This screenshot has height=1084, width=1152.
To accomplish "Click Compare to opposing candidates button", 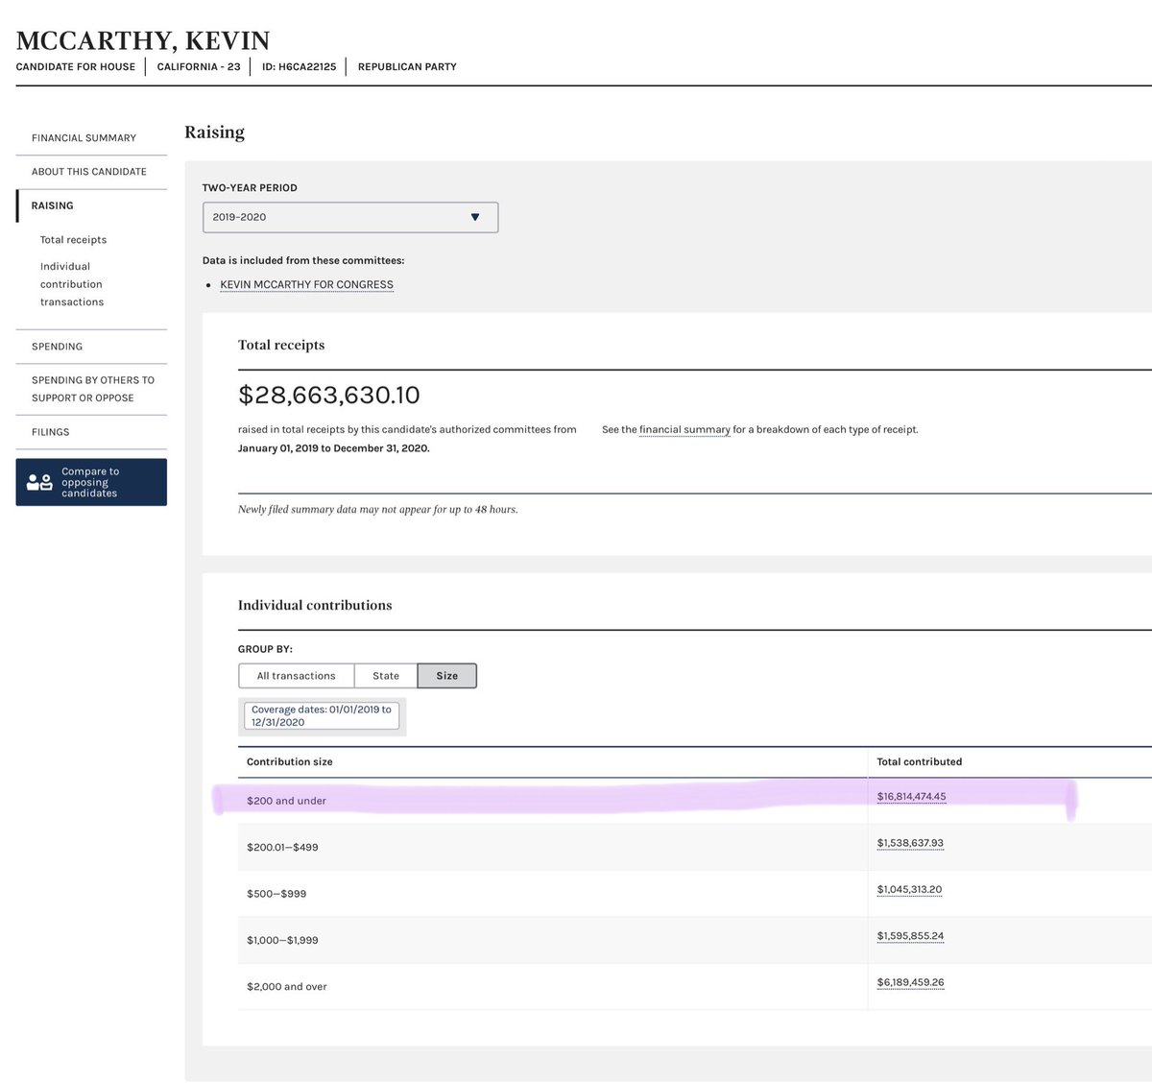I will click(x=91, y=482).
